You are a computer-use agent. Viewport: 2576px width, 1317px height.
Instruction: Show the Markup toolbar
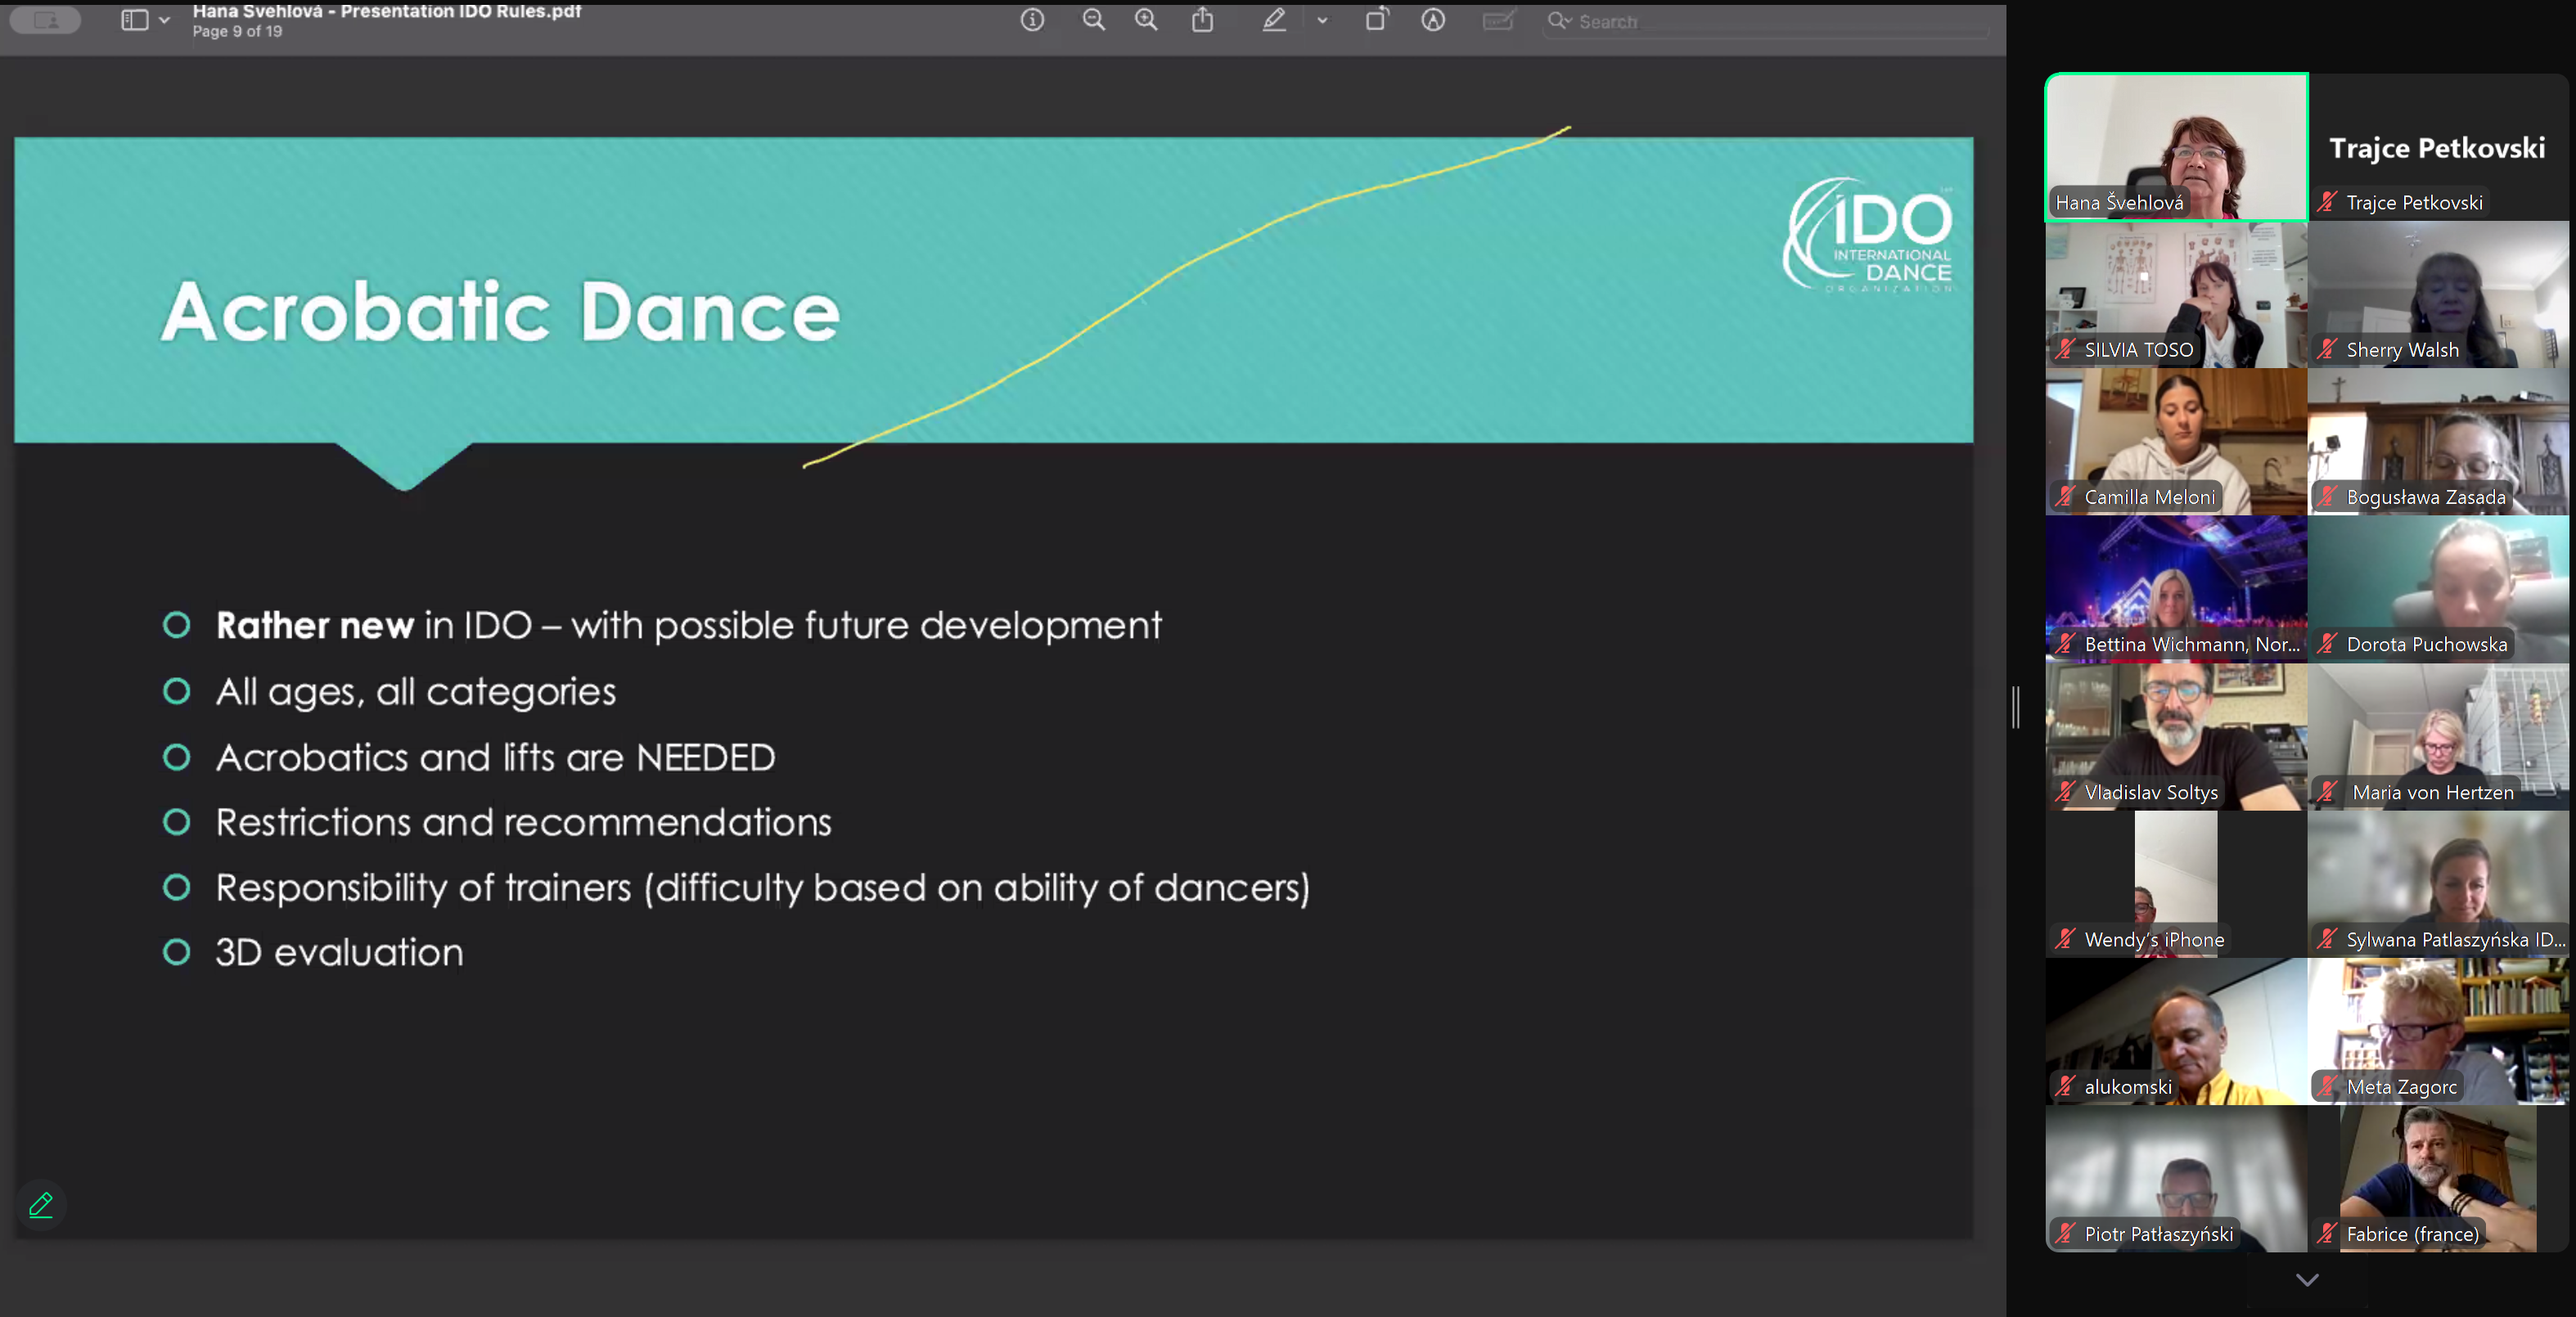(x=1433, y=20)
